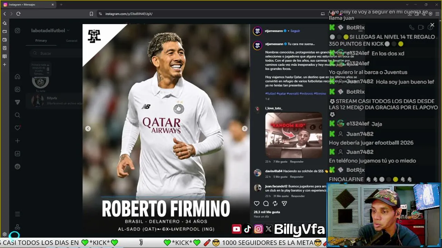Close the post overlay with the X

[432, 25]
